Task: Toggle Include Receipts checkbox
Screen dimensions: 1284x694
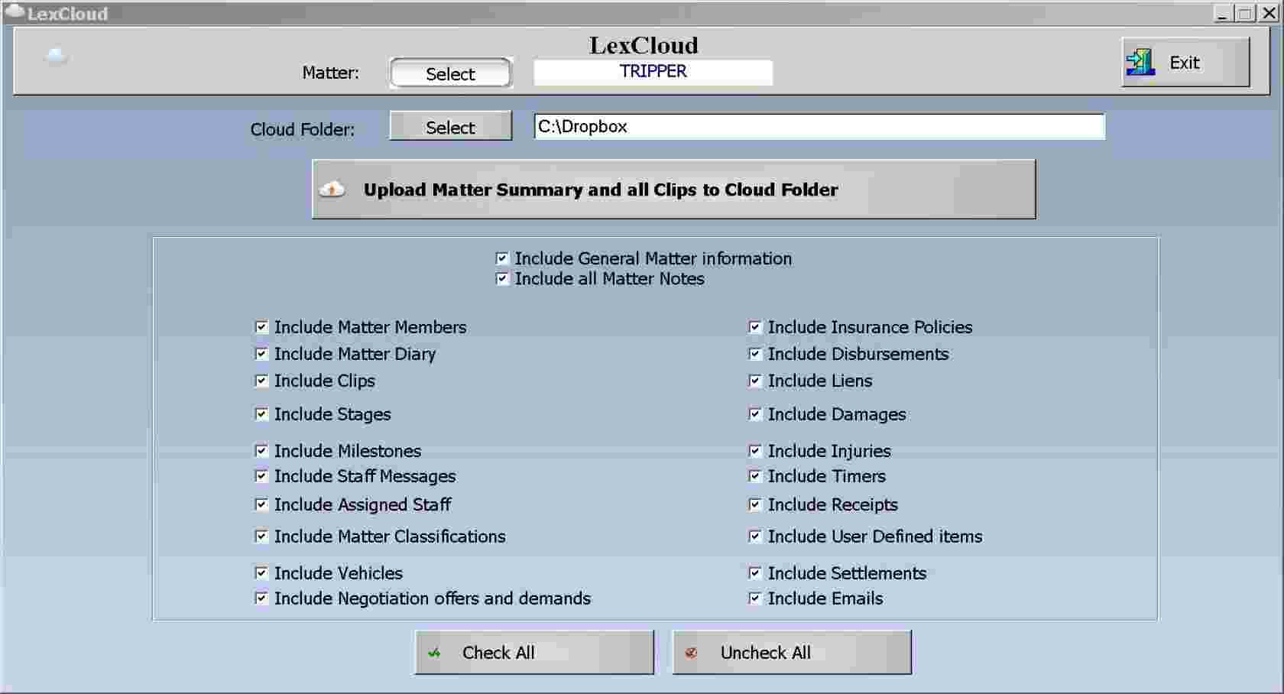Action: [755, 504]
